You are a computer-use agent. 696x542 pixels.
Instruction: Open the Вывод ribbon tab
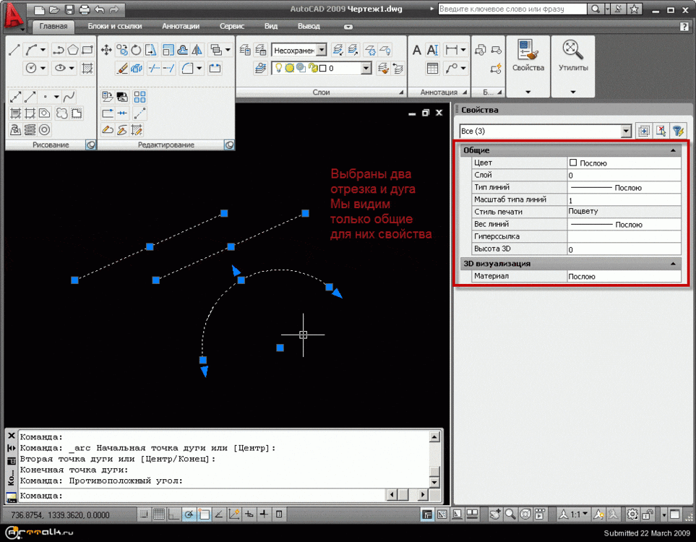coord(309,26)
